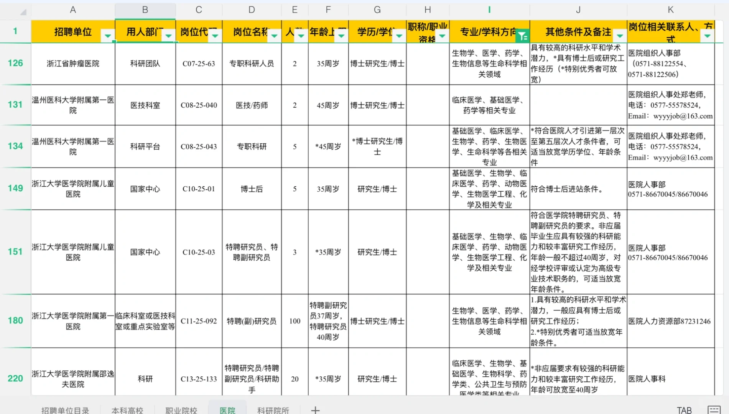The image size is (729, 414).
Task: Select row 180 by its number
Action: click(15, 321)
